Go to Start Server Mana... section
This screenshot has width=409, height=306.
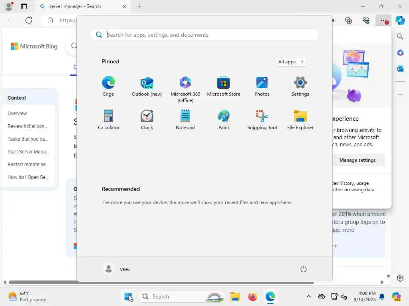tap(28, 152)
